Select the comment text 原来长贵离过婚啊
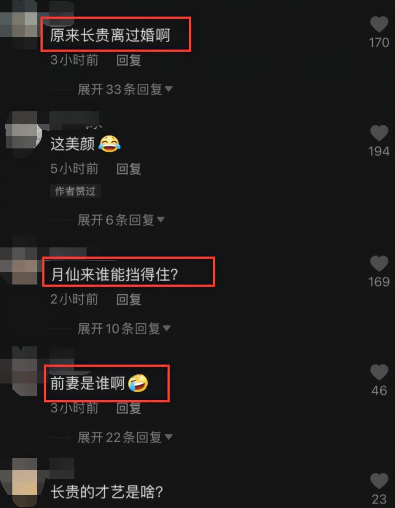The width and height of the screenshot is (395, 508). pyautogui.click(x=110, y=36)
